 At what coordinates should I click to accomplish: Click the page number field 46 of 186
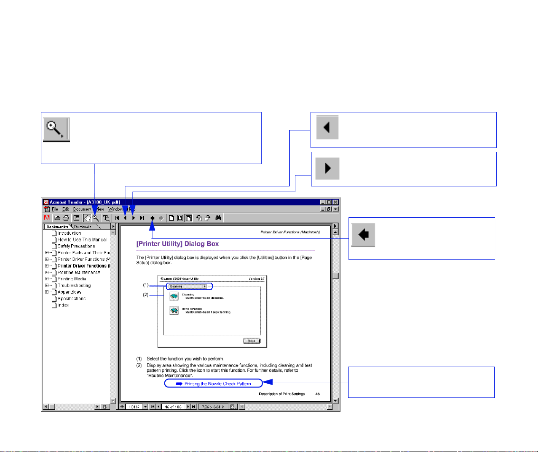click(173, 407)
